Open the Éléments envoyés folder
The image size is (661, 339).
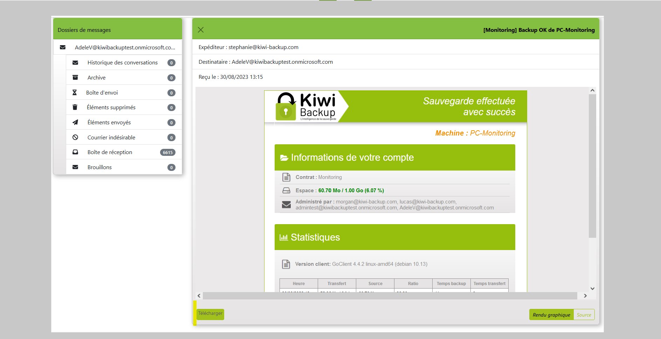coord(124,122)
